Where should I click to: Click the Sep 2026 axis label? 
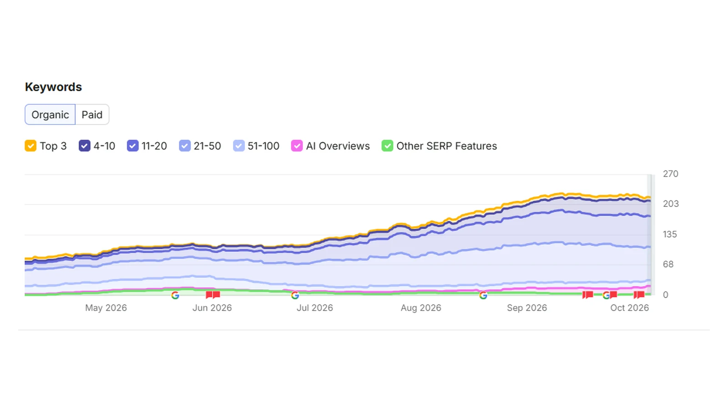tap(527, 308)
